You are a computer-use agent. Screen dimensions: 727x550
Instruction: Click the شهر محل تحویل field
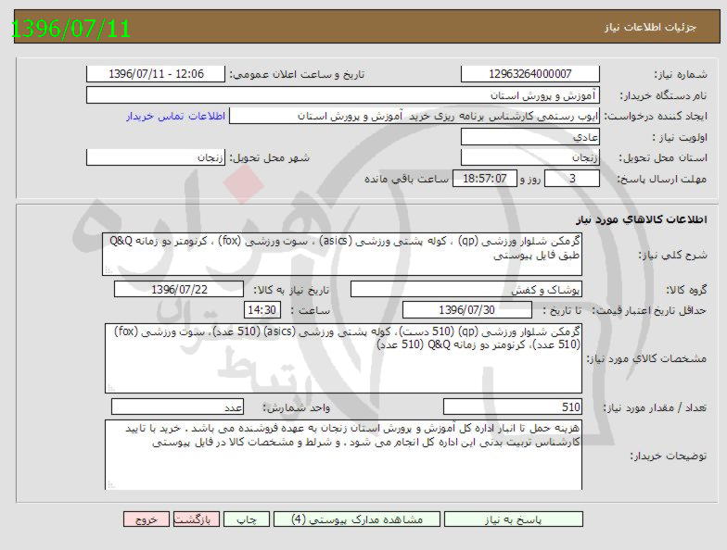156,157
